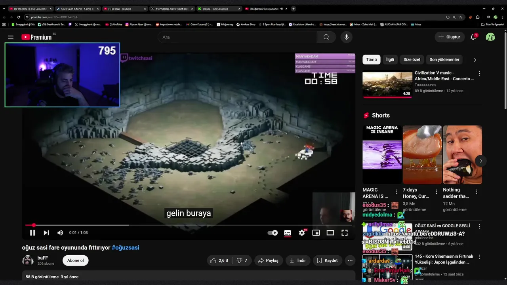Select the Son yüklenenler filter chip

(444, 59)
